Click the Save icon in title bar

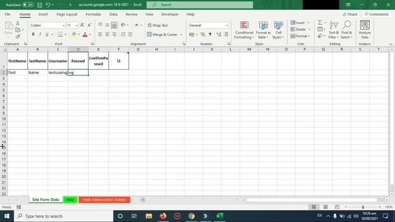click(39, 5)
